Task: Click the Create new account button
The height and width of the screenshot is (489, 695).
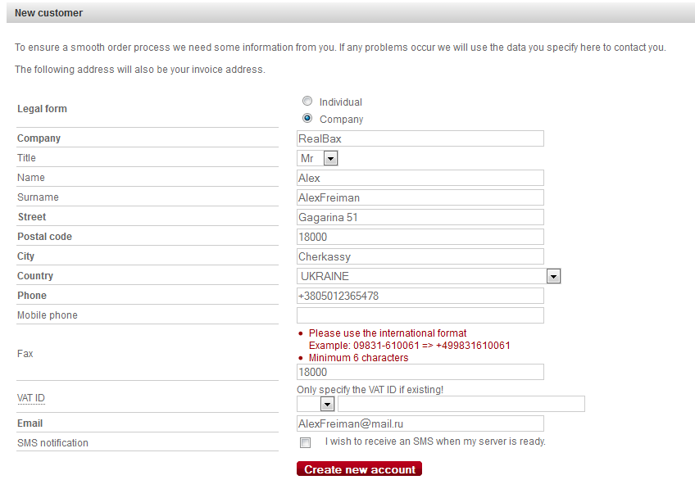Action: [x=359, y=469]
